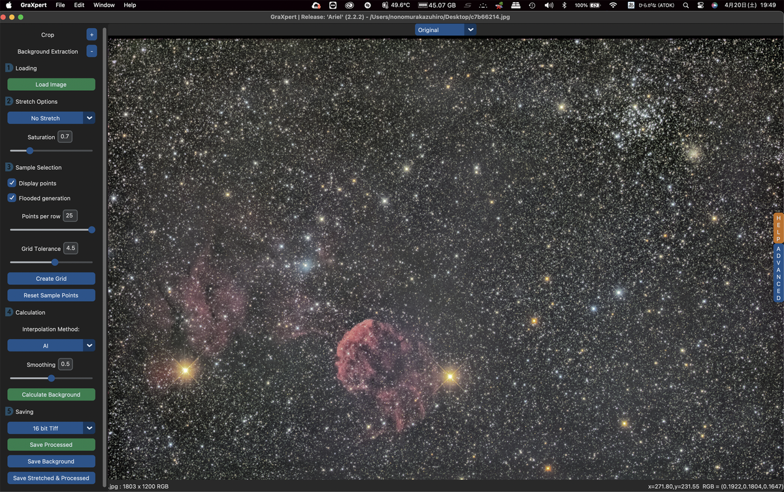Viewport: 784px width, 492px height.
Task: Open the ATOK input method menu
Action: click(x=651, y=5)
